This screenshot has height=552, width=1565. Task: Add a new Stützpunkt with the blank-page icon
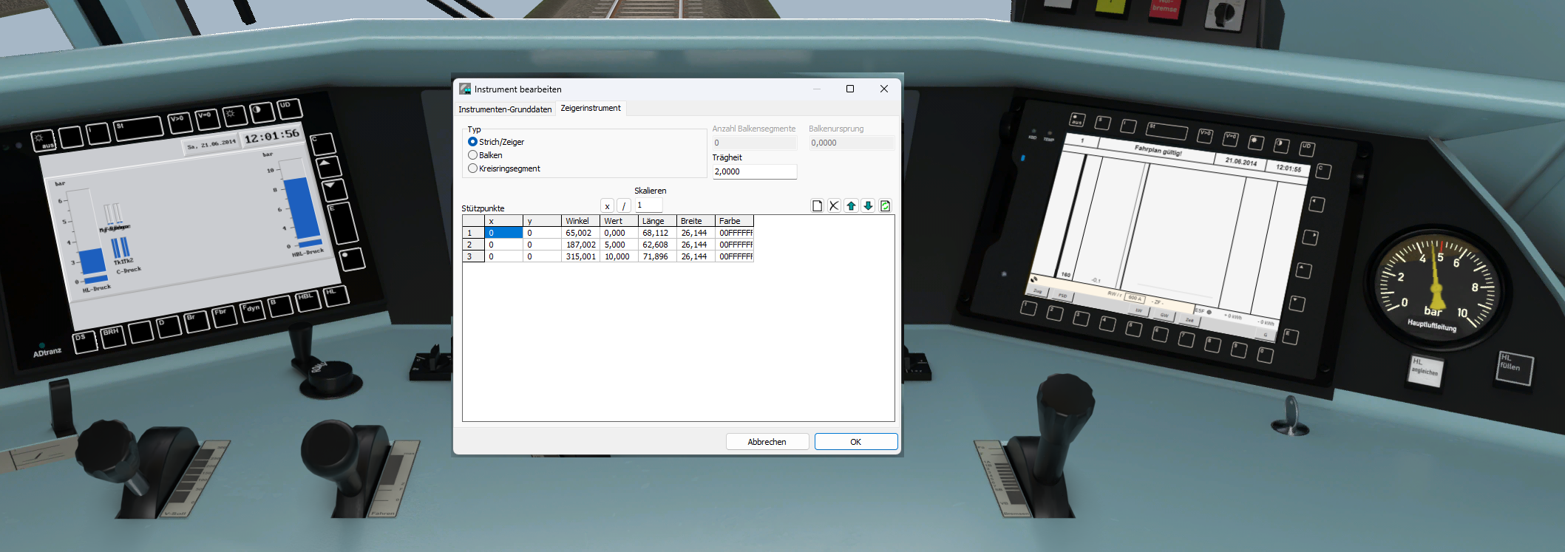click(817, 206)
